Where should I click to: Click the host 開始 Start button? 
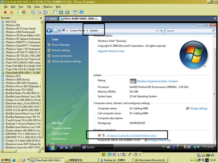(x=5, y=160)
